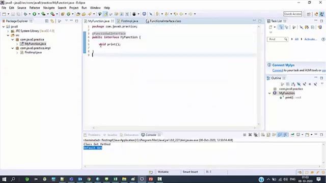Viewport: 326px width, 183px height.
Task: Click the Task List help question icon
Action: (323, 39)
